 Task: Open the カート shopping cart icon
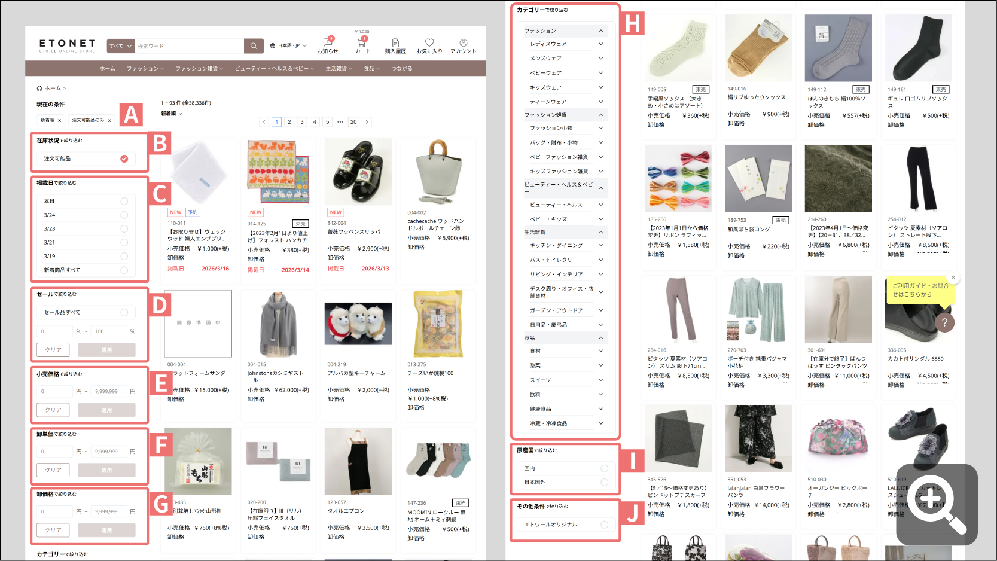point(362,43)
